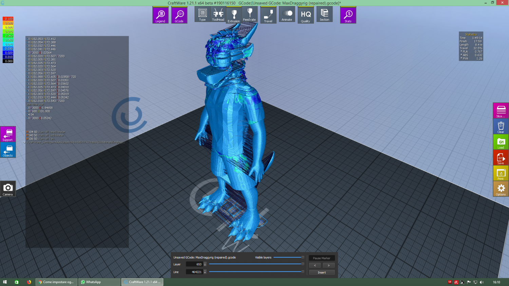509x286 pixels.
Task: Click the Line number stepper arrows
Action: point(205,272)
